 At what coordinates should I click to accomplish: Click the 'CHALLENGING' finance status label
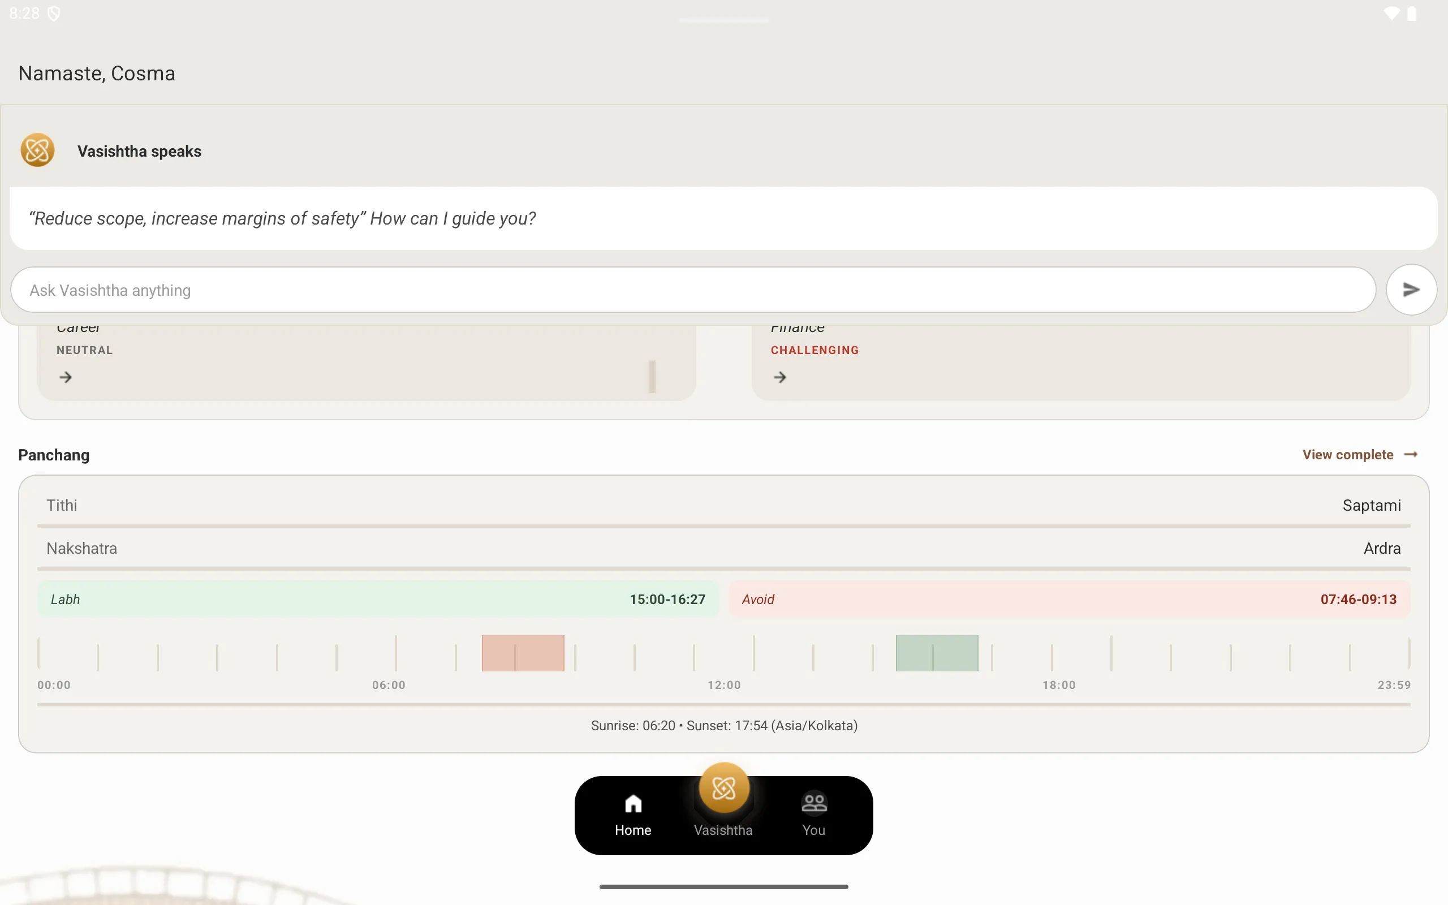pos(815,350)
